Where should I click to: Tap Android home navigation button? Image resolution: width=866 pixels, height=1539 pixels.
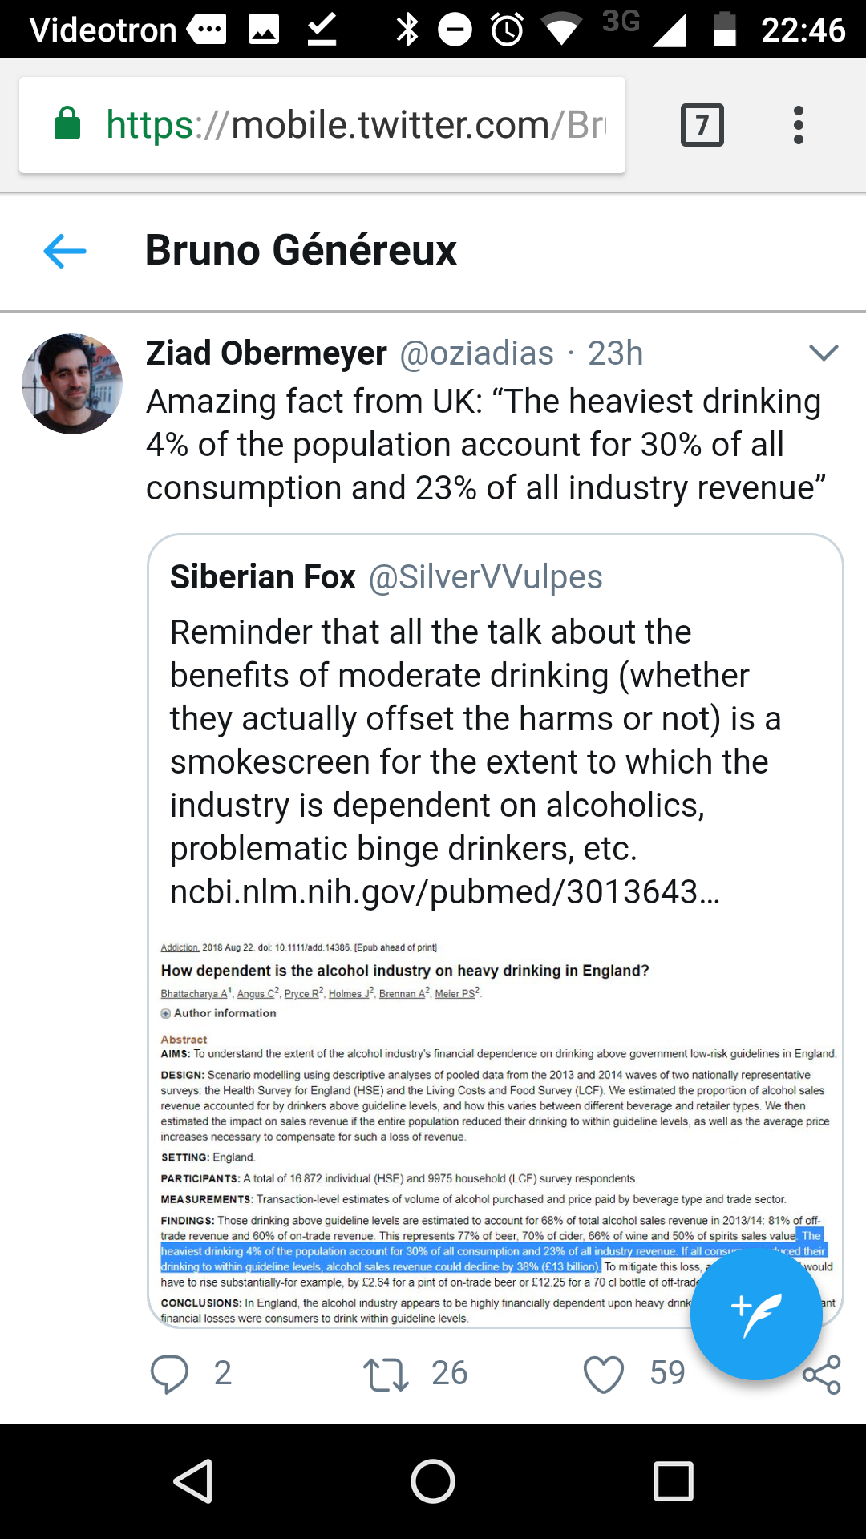point(433,1481)
